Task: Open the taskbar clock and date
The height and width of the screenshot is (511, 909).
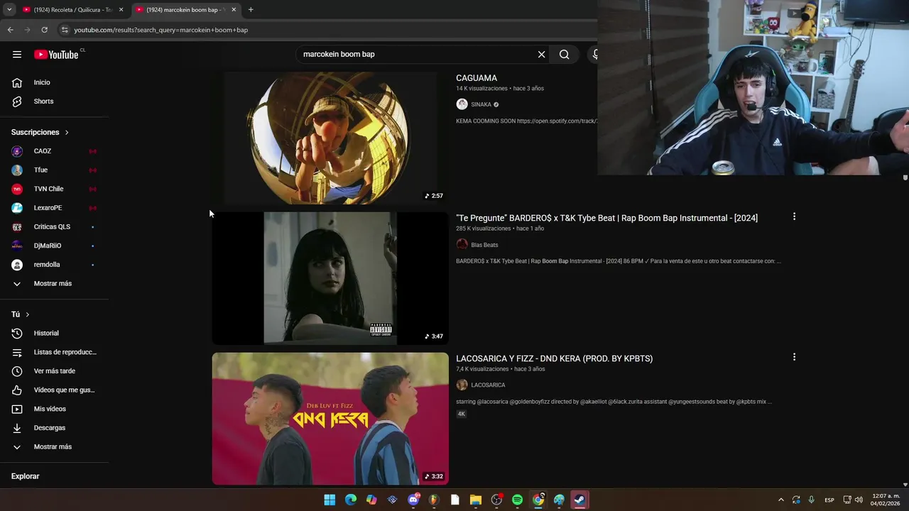Action: (x=886, y=500)
